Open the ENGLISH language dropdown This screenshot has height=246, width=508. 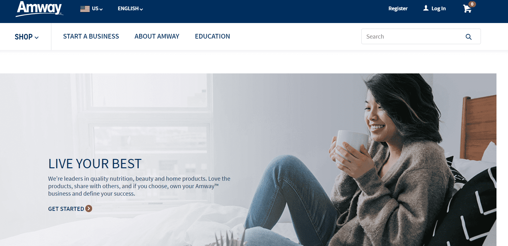pyautogui.click(x=130, y=9)
